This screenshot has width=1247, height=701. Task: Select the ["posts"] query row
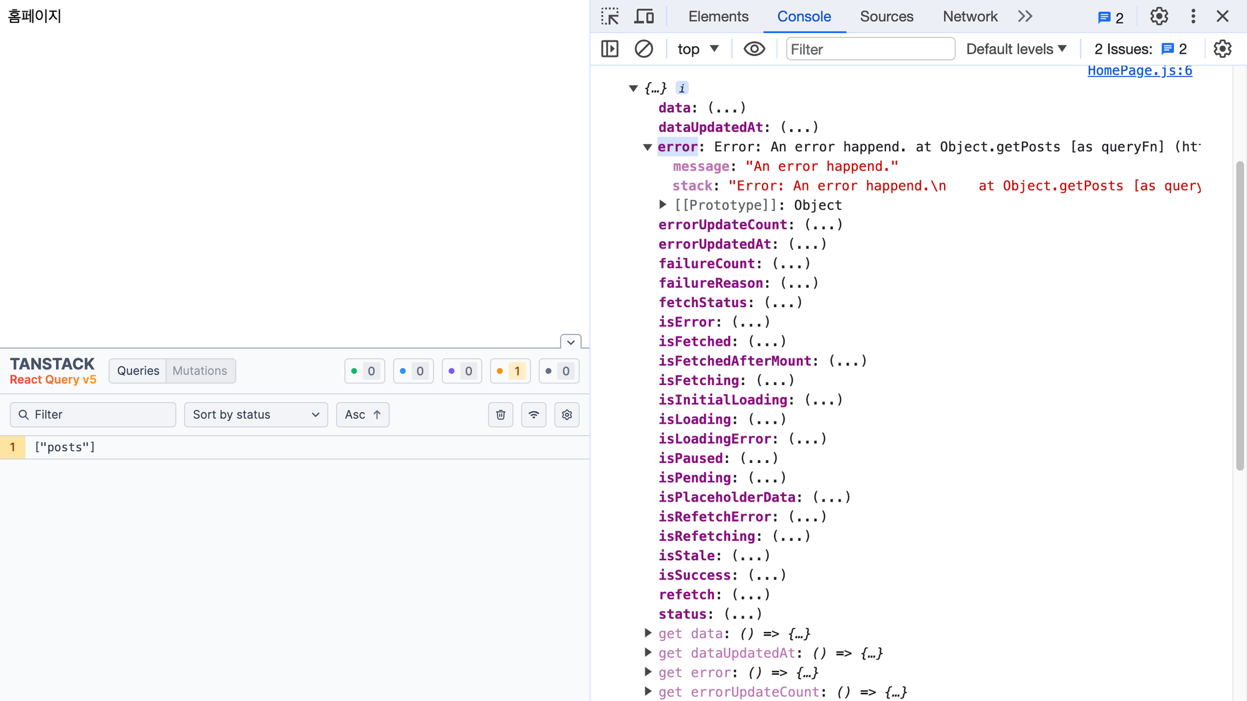pyautogui.click(x=65, y=447)
